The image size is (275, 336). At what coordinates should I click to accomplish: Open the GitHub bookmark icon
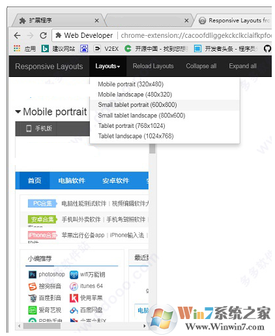pyautogui.click(x=267, y=48)
